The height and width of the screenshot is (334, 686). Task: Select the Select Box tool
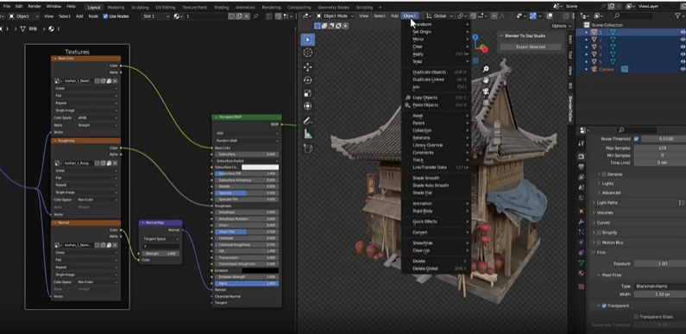coord(307,40)
